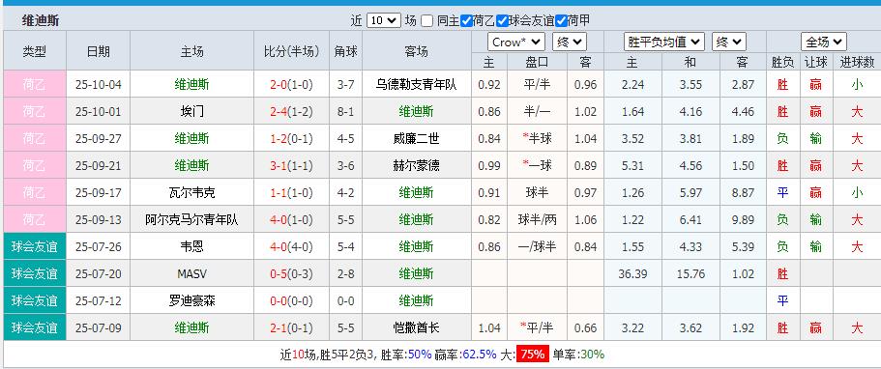Open the 终 dropdown next to Crow*
Viewport: 881px width, 369px height.
(x=570, y=43)
